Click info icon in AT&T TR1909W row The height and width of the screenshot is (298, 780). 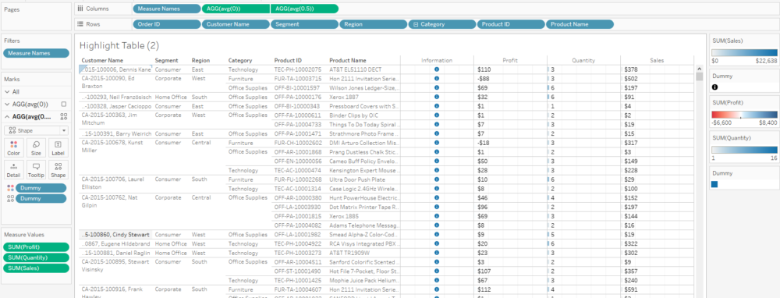[x=437, y=252]
